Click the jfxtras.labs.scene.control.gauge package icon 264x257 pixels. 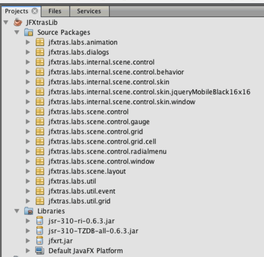[40, 122]
